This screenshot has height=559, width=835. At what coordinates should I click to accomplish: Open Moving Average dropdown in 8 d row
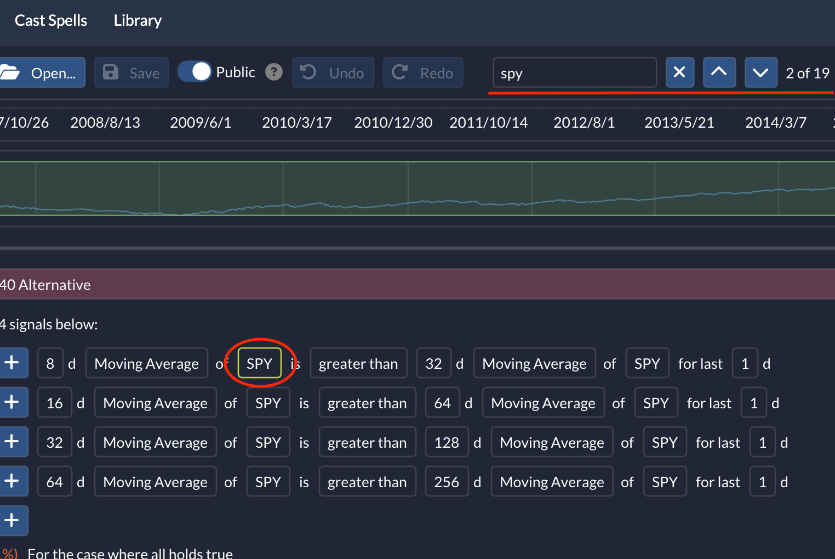pyautogui.click(x=147, y=363)
